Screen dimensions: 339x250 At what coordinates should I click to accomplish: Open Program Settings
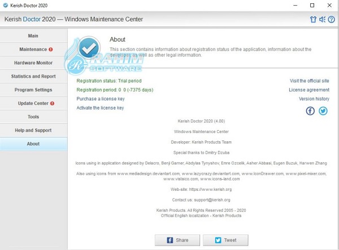pos(33,90)
